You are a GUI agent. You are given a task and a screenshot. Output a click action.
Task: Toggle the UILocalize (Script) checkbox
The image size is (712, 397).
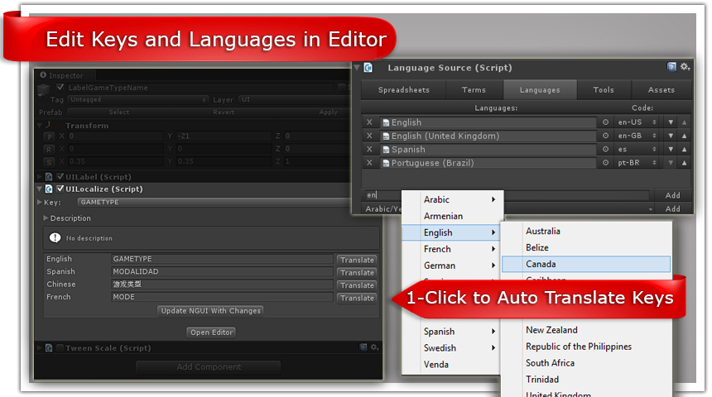[x=60, y=189]
